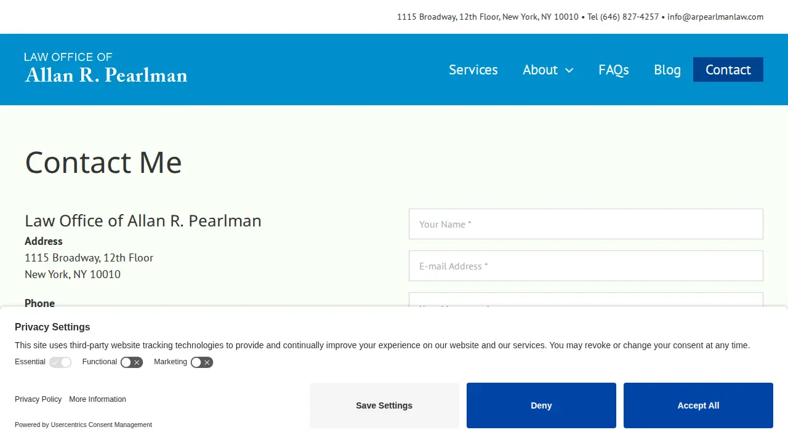The width and height of the screenshot is (788, 443).
Task: Enable the Marketing consent toggle
Action: 202,362
